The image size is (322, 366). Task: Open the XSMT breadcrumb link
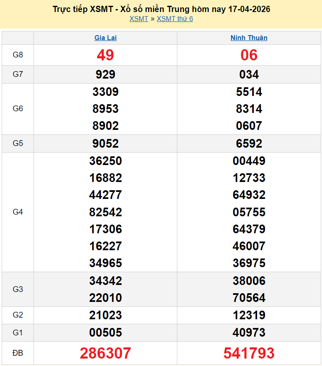coord(138,19)
